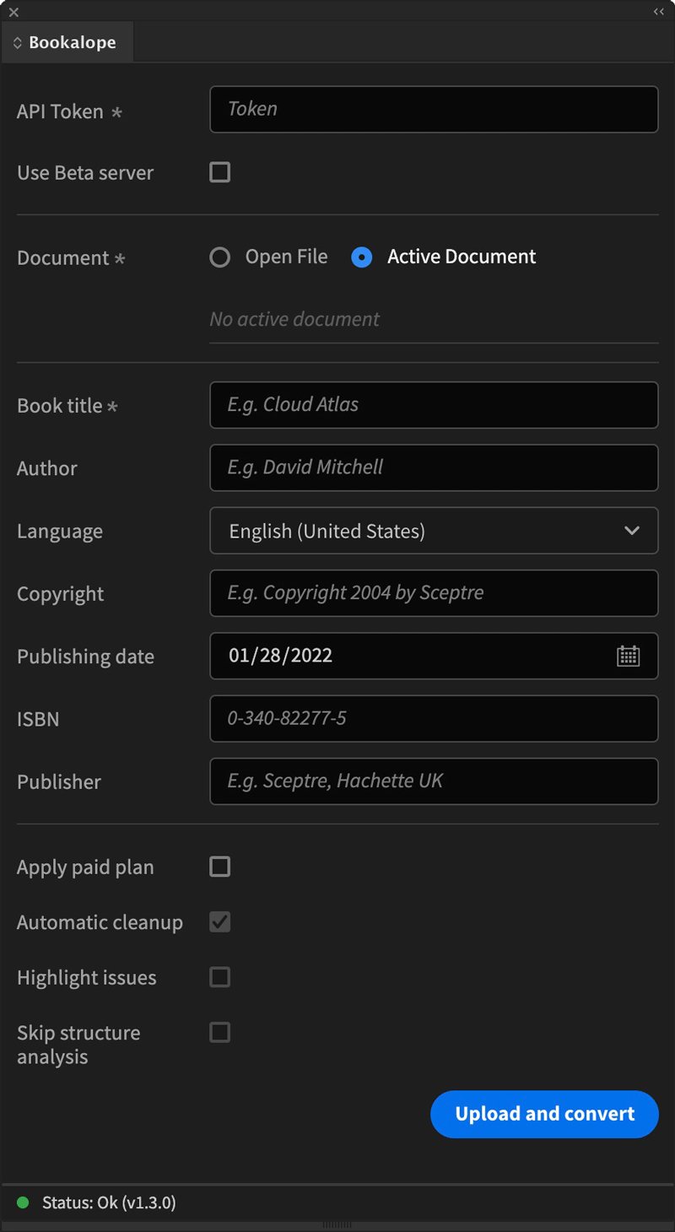Click the Bookalope diamond icon on the tab
This screenshot has width=675, height=1232.
[17, 41]
